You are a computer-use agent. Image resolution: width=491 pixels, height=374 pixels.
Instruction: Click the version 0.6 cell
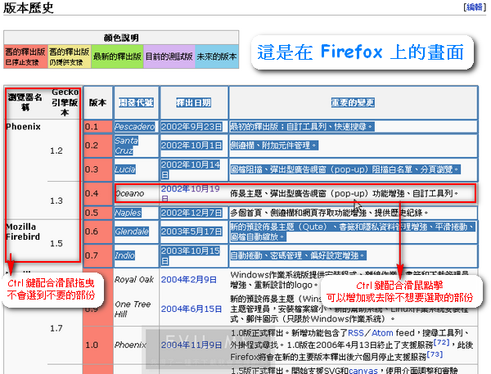click(97, 232)
